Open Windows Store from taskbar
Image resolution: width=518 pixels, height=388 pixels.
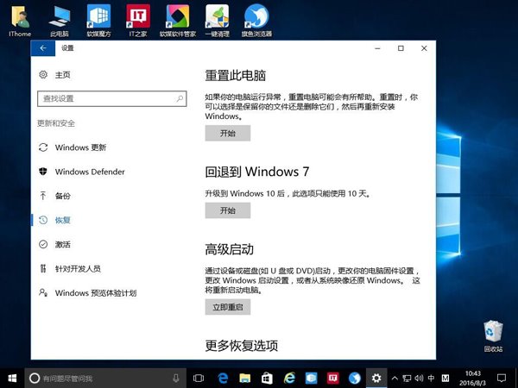pyautogui.click(x=267, y=379)
